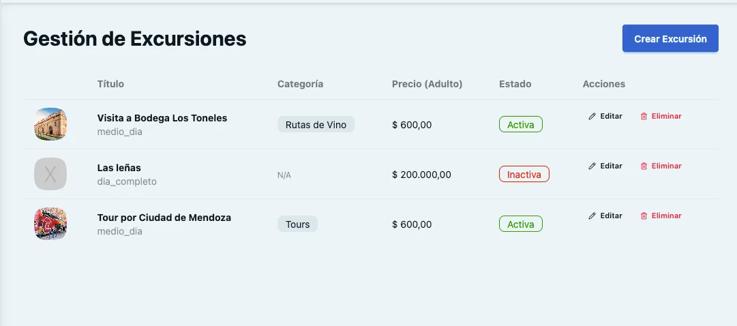Viewport: 737px width, 326px height.
Task: Open the Visita a Bodega Los Toneles title
Action: click(162, 118)
